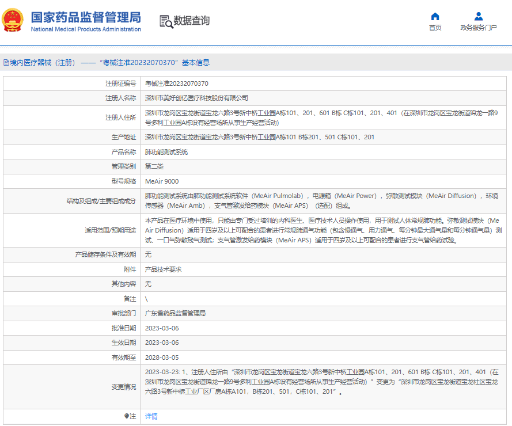Click the 型号规格 row label
Screen dimensions: 512x426
pos(124,181)
